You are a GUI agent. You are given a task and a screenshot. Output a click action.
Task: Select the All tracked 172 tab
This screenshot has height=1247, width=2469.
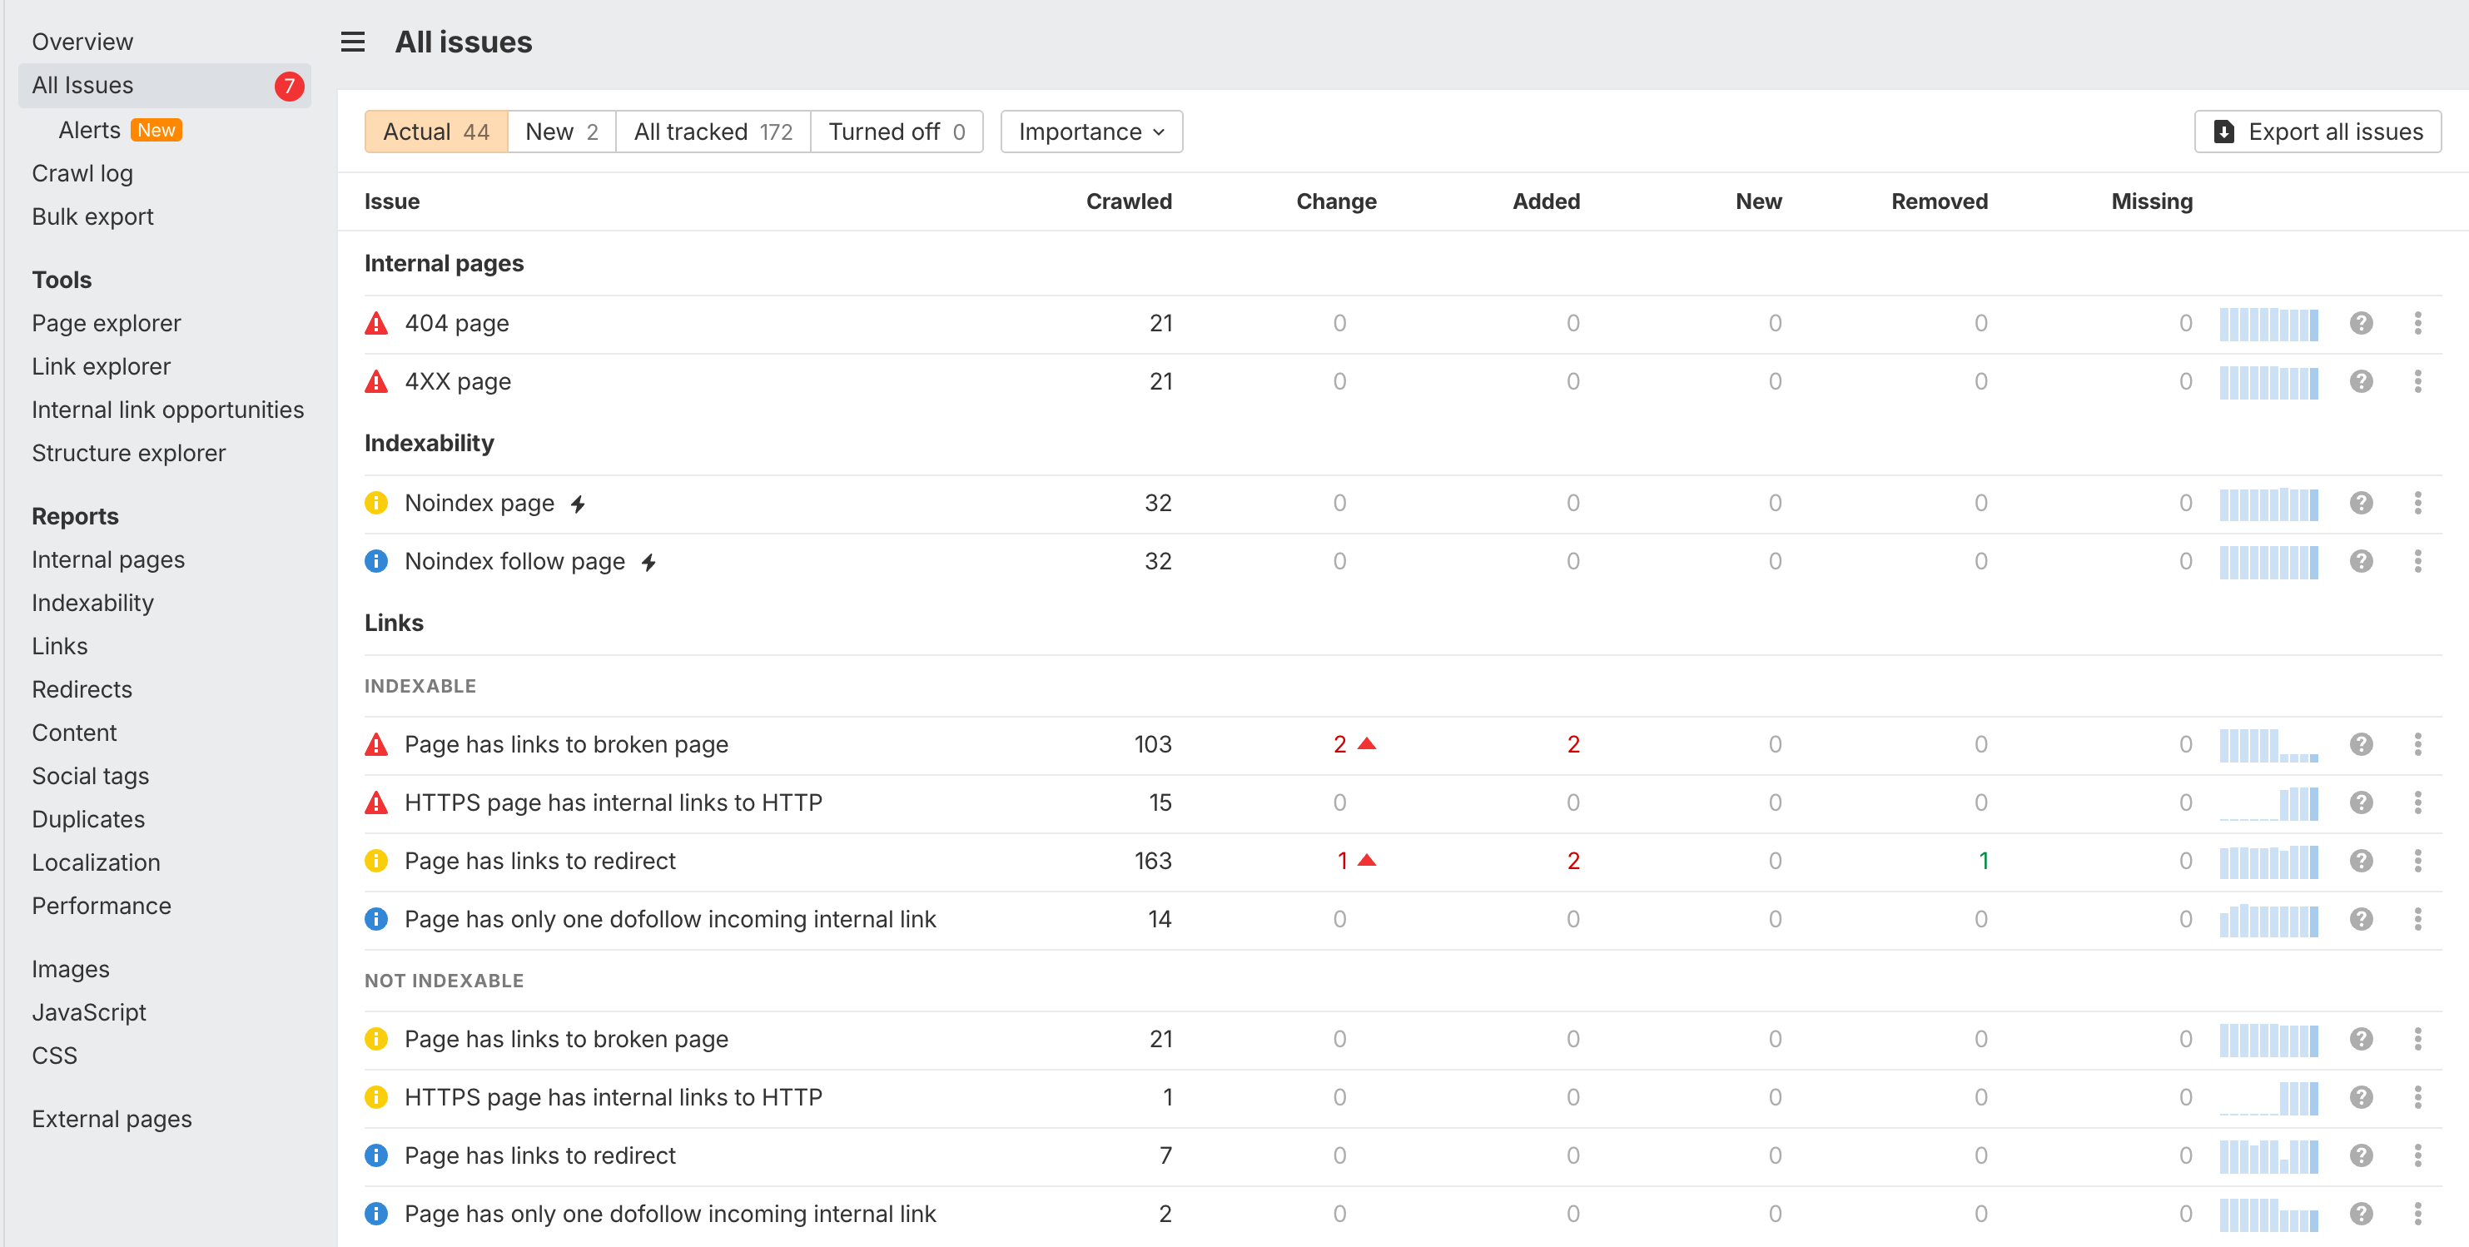pos(712,132)
